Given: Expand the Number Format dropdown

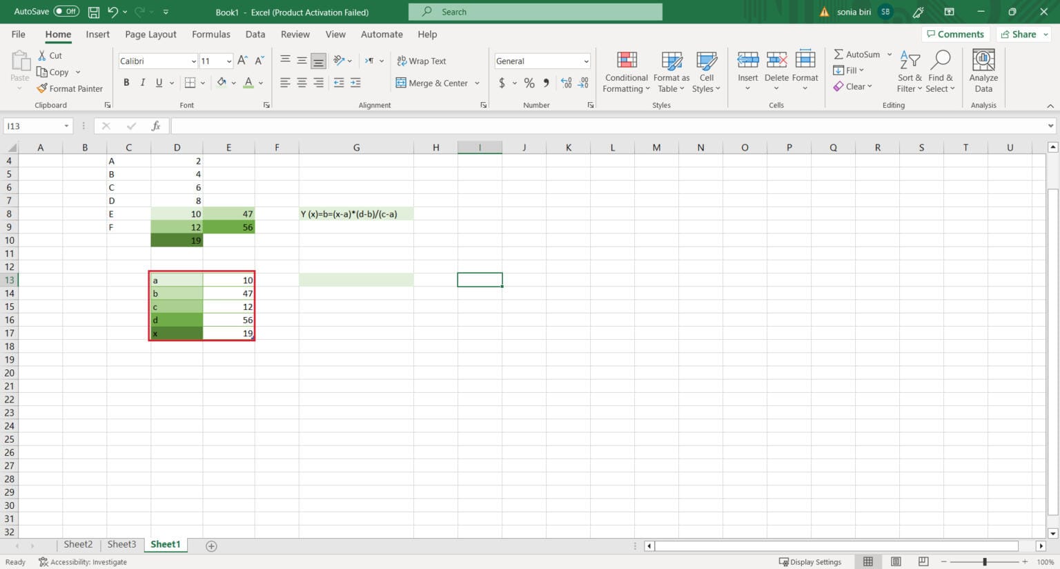Looking at the screenshot, I should tap(585, 61).
